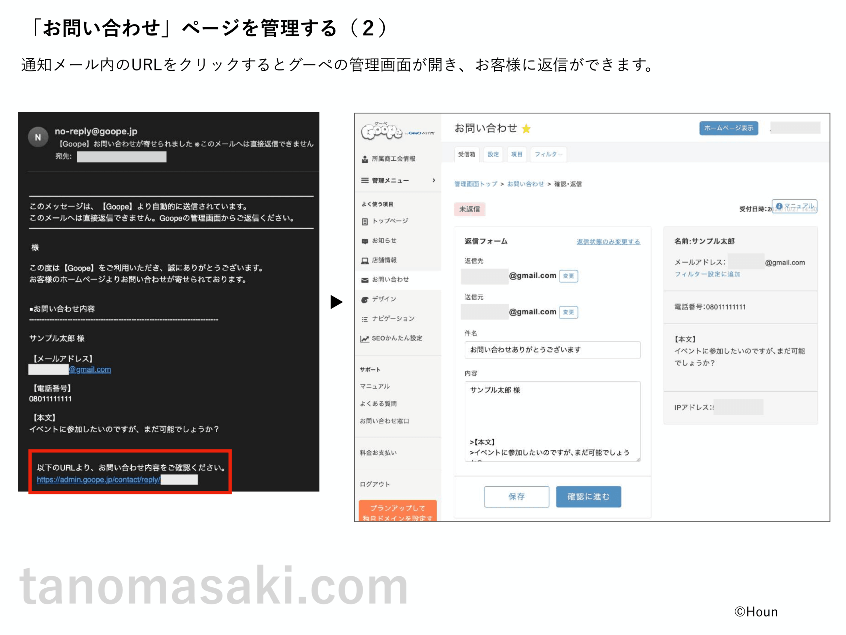Click the sender avatar N in the email

click(38, 137)
